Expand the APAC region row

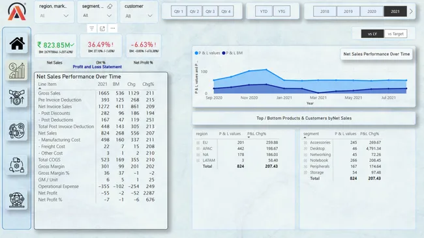[x=198, y=148]
